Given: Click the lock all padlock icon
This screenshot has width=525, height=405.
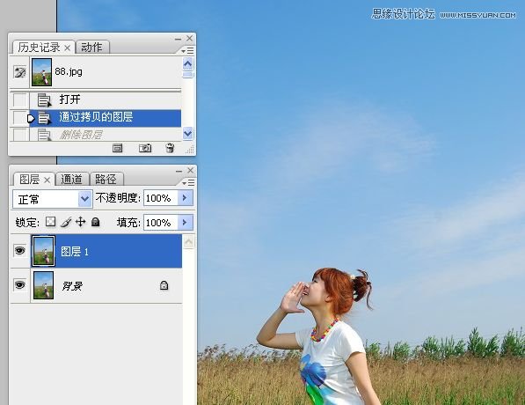Looking at the screenshot, I should (x=96, y=222).
